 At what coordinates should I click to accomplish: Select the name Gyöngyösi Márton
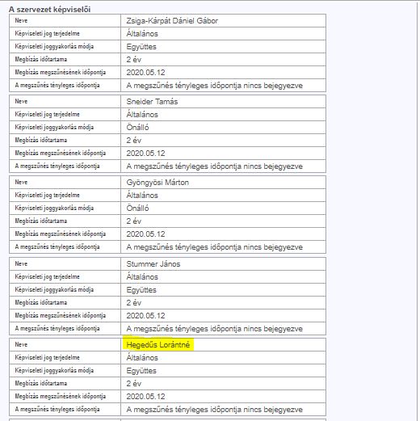click(157, 183)
